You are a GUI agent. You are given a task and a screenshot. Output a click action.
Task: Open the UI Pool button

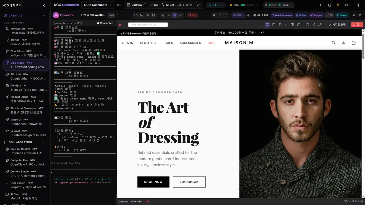pos(301,15)
